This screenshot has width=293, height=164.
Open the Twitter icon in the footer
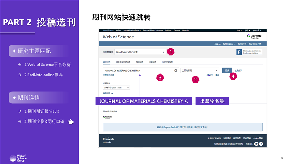256,144
